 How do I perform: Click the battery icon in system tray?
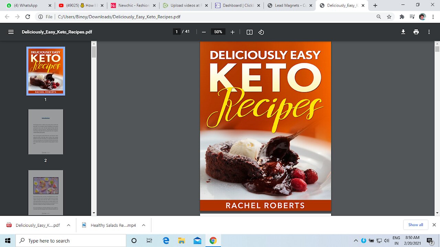pyautogui.click(x=372, y=240)
